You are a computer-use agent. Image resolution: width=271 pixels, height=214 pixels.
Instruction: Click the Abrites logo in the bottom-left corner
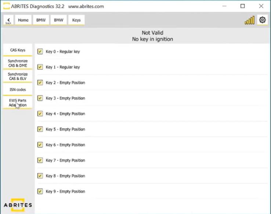point(18,205)
